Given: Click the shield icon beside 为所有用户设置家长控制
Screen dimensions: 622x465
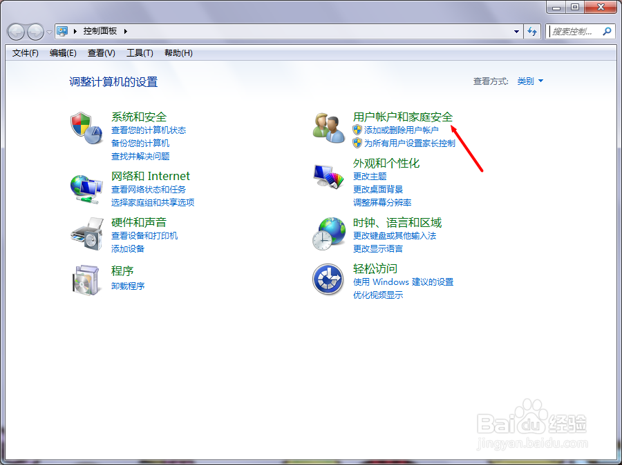Looking at the screenshot, I should coord(357,143).
